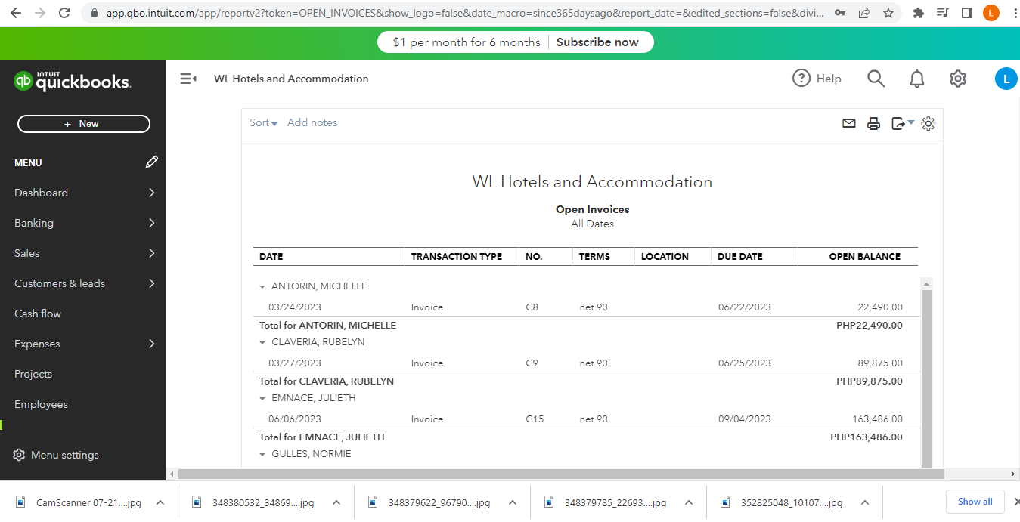Viewport: 1020px width, 522px height.
Task: Collapse the left navigation menu
Action: pyautogui.click(x=188, y=79)
